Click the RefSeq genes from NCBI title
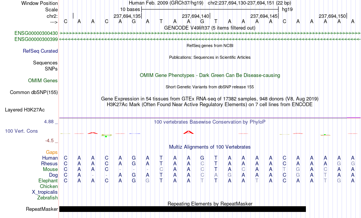The height and width of the screenshot is (218, 361). pyautogui.click(x=210, y=45)
